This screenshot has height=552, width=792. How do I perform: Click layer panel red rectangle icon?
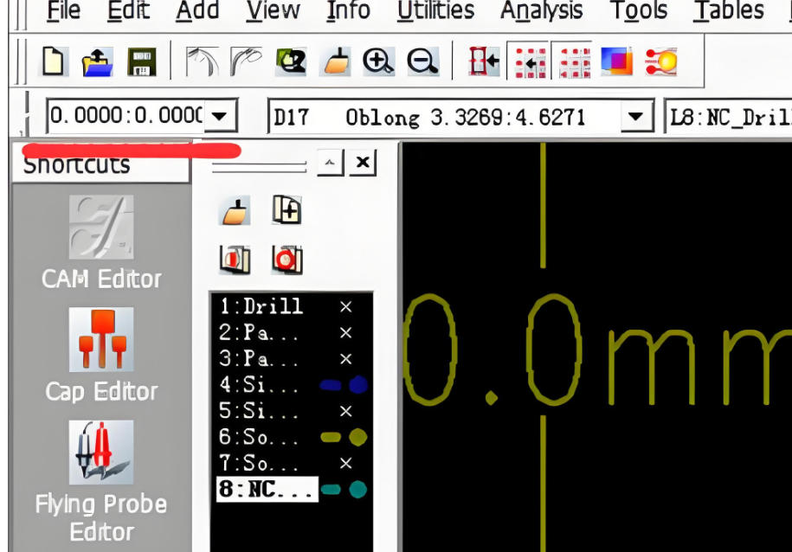(235, 260)
